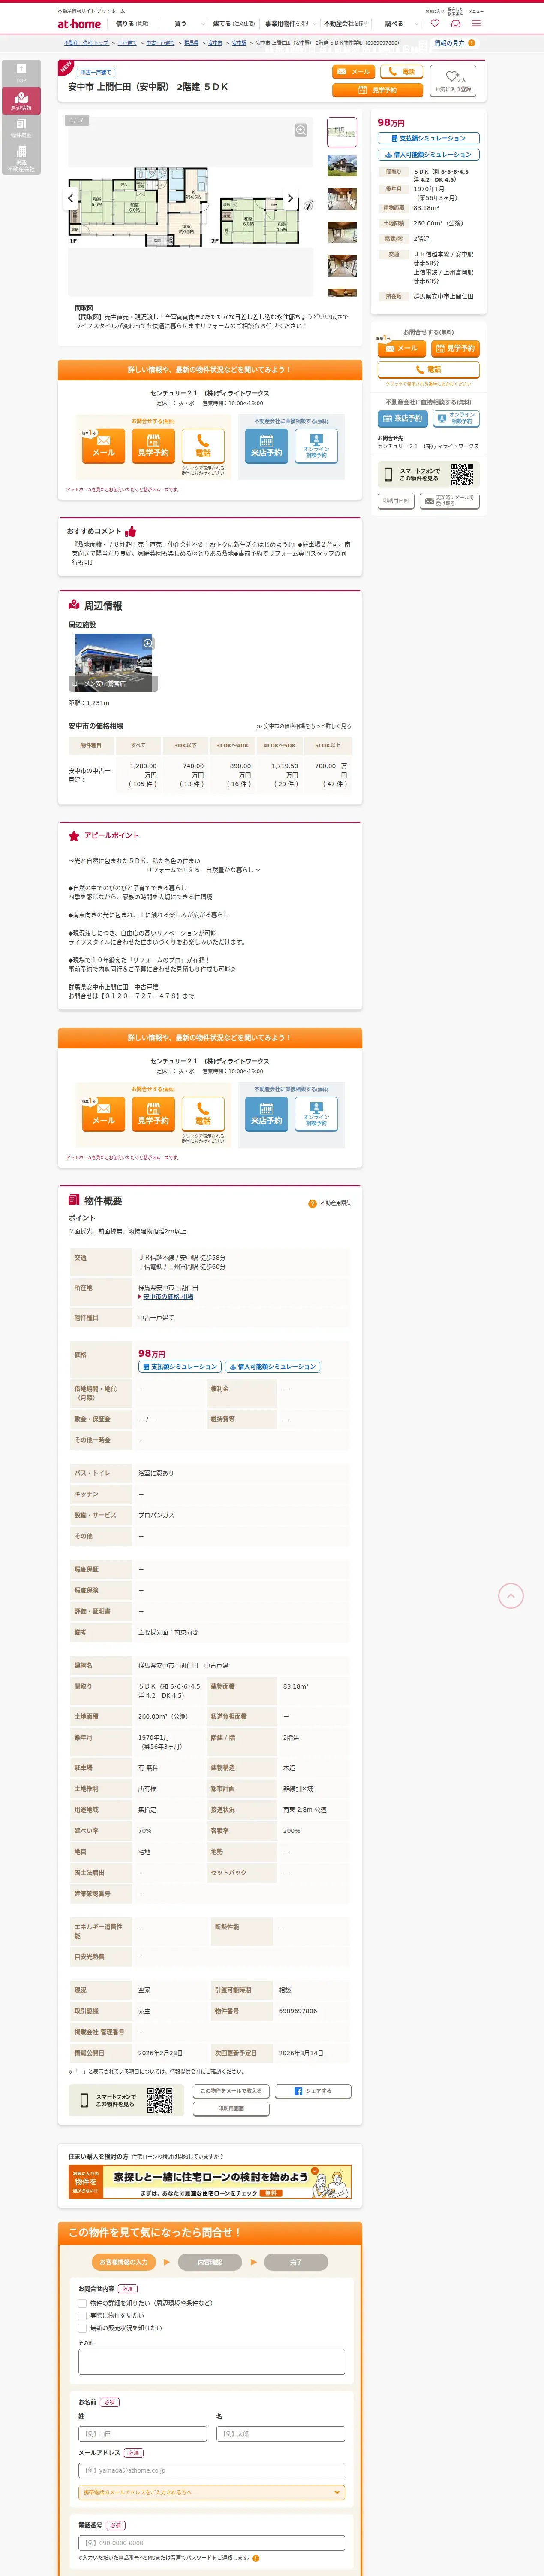544x2576 pixels.
Task: Click the 情報の見方 help icon
Action: coord(472,43)
